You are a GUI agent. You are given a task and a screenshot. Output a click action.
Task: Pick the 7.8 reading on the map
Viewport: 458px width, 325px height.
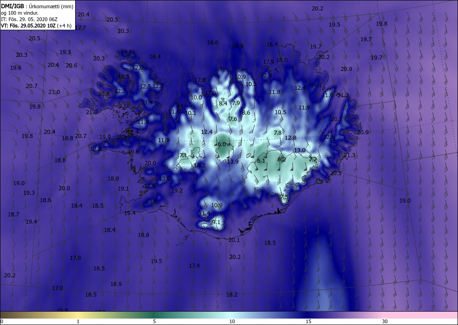(x=278, y=132)
